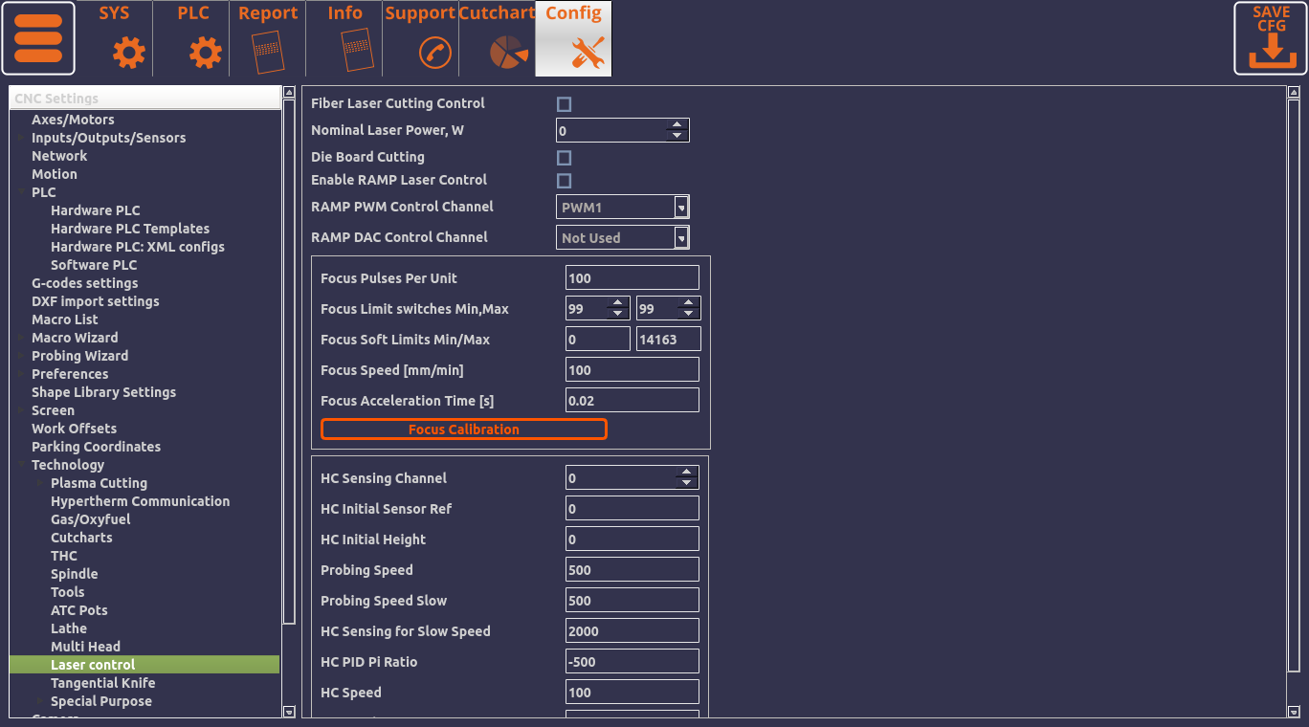
Task: Select Hardware PLC Templates entry
Action: click(130, 229)
